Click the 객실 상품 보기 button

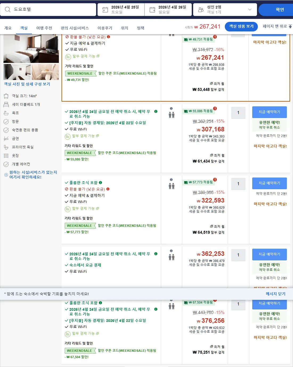[241, 26]
